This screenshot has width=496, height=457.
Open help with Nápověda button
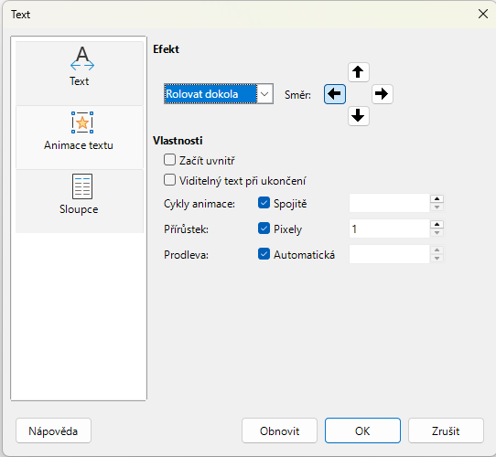pyautogui.click(x=53, y=430)
